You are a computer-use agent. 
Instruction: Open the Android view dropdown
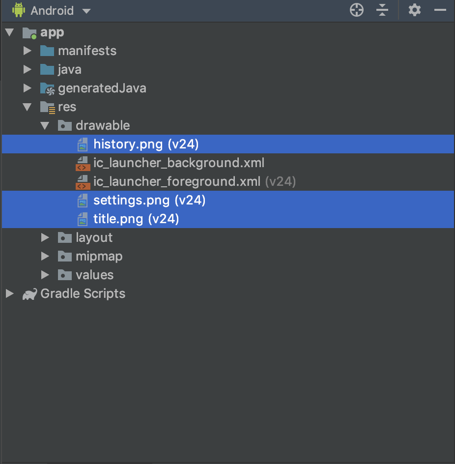tap(86, 11)
